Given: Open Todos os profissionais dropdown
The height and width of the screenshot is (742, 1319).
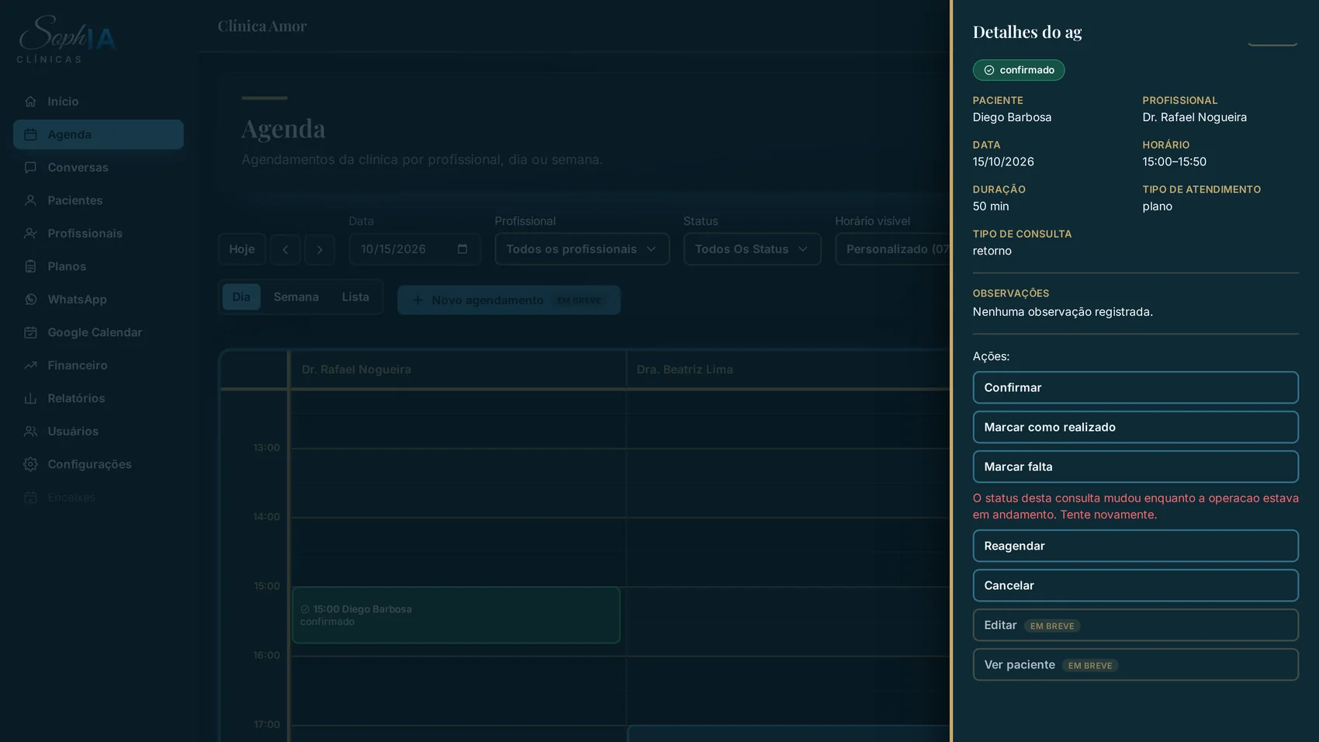Looking at the screenshot, I should pos(582,249).
